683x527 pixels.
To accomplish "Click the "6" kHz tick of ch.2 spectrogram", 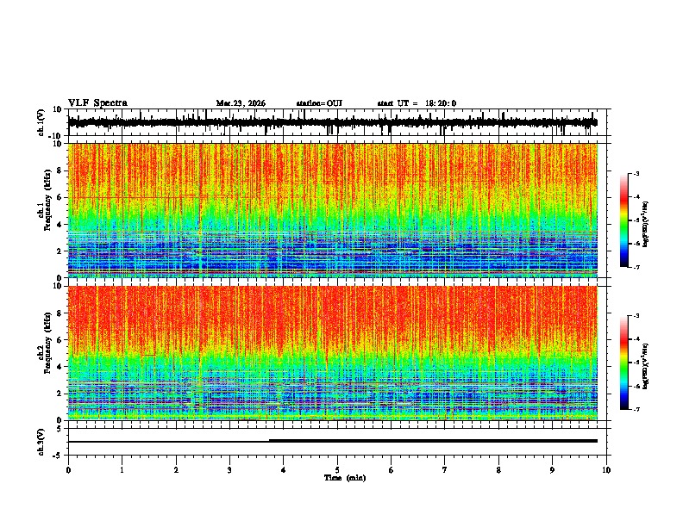I will coord(60,340).
